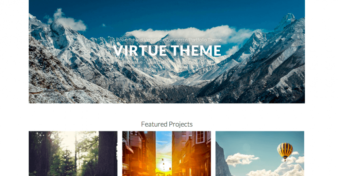This screenshot has width=338, height=176.
Task: Click the large cloud left of the balloon
Action: click(241, 159)
